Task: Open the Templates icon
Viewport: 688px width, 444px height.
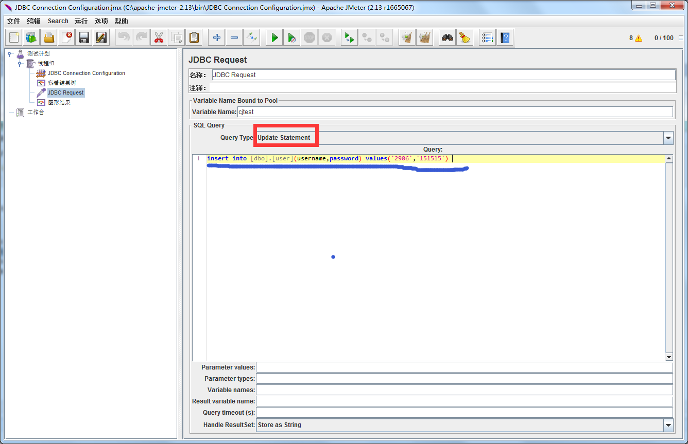Action: pyautogui.click(x=31, y=38)
